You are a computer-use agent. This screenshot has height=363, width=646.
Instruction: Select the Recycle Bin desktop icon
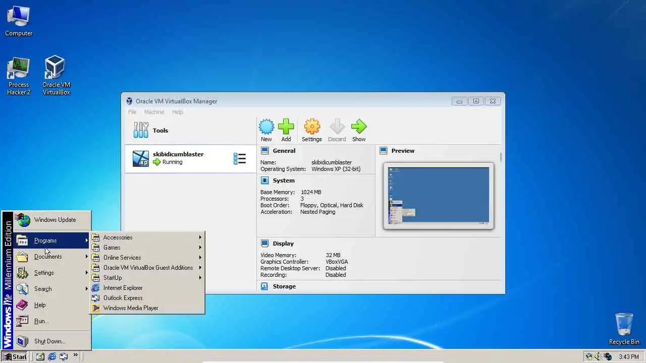[624, 329]
